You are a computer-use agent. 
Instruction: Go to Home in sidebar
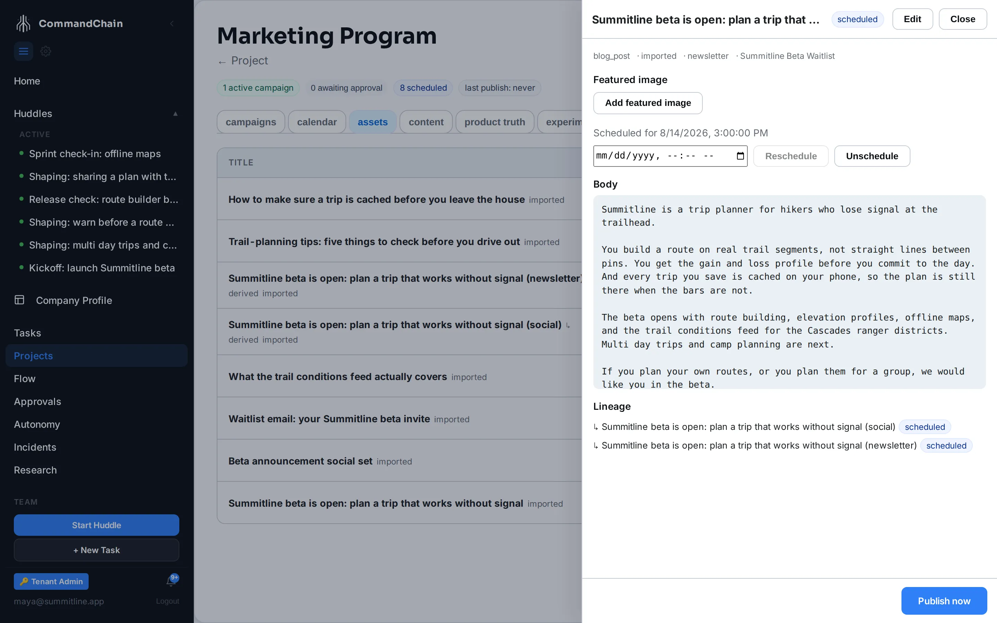[27, 81]
